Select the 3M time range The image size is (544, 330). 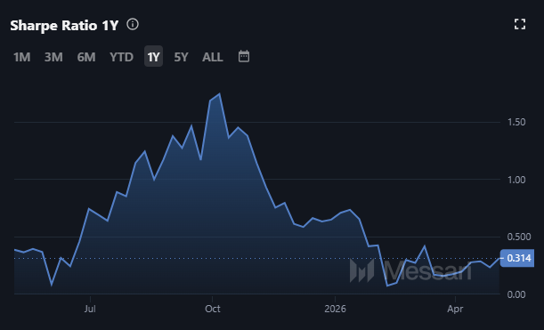53,57
